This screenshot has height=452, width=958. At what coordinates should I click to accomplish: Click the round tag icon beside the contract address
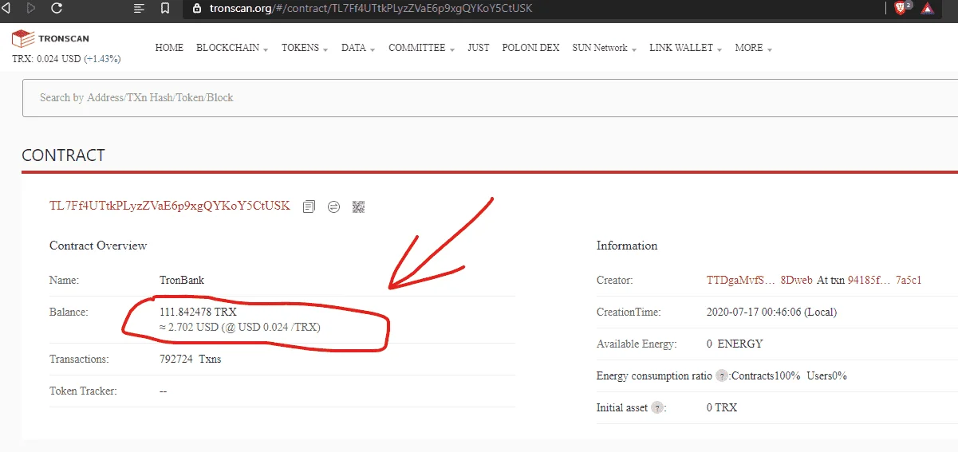[x=334, y=206]
